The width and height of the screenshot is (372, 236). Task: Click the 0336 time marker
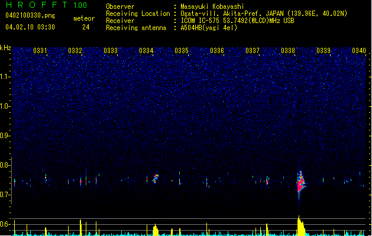click(217, 51)
